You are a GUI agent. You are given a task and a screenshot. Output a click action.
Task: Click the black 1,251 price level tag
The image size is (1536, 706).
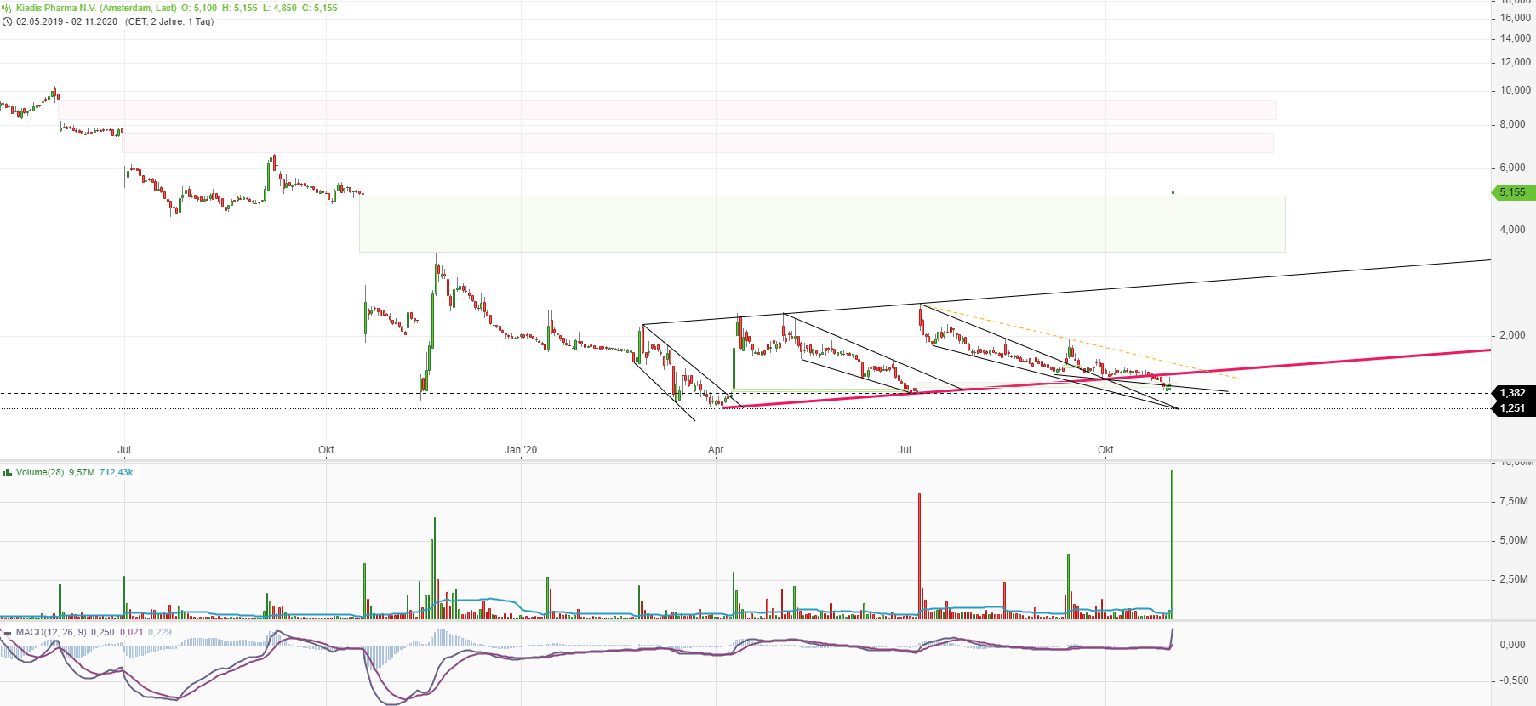pos(1515,408)
